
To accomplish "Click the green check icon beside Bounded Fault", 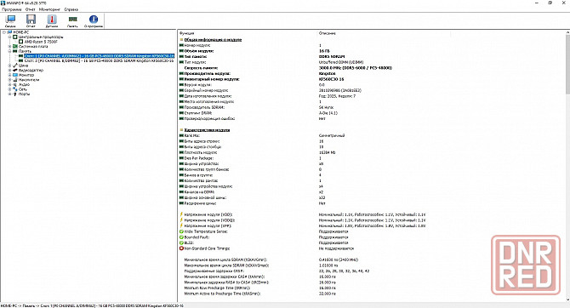I will coord(181,237).
